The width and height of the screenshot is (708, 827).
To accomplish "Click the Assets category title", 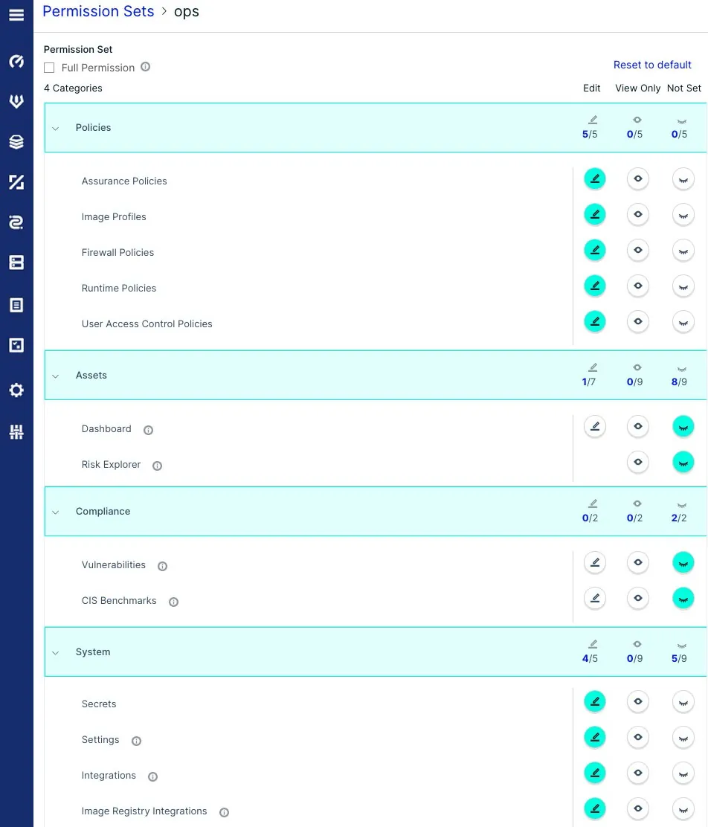I will (91, 375).
